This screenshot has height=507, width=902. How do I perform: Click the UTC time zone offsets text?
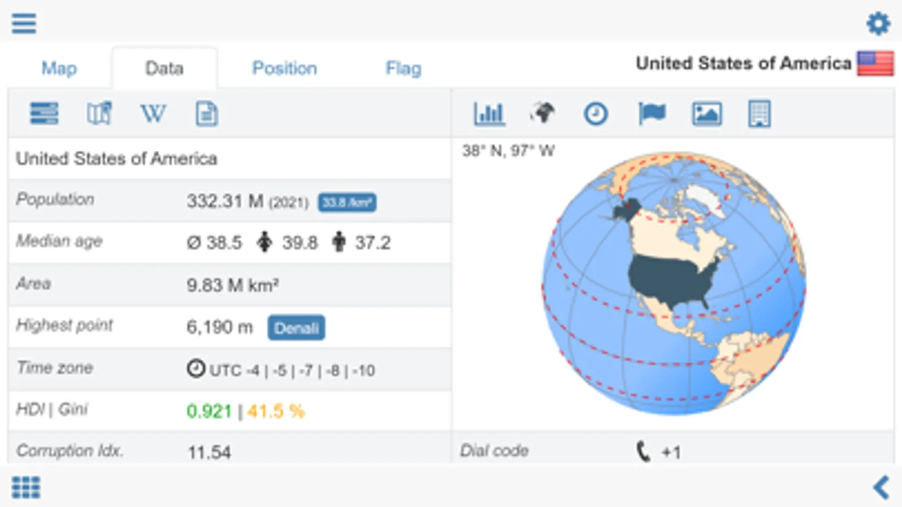(x=292, y=371)
